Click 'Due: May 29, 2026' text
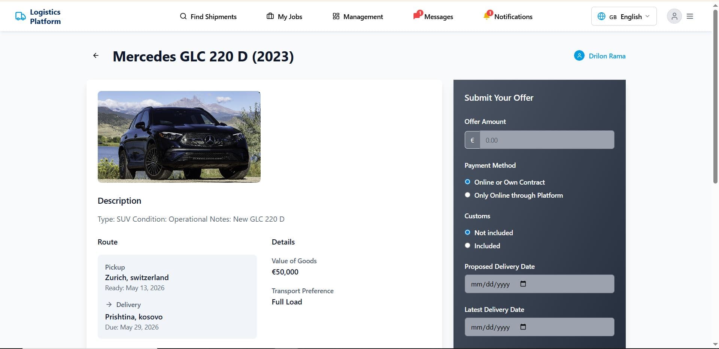The width and height of the screenshot is (719, 349). point(132,327)
